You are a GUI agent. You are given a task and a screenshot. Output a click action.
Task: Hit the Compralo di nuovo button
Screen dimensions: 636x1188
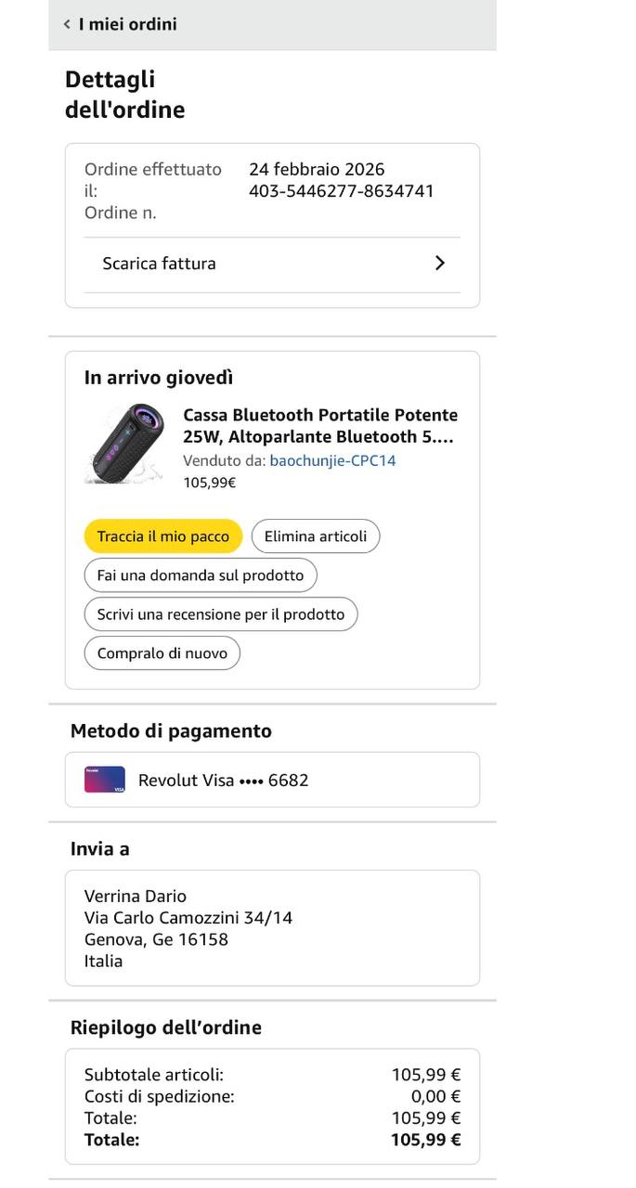point(162,653)
